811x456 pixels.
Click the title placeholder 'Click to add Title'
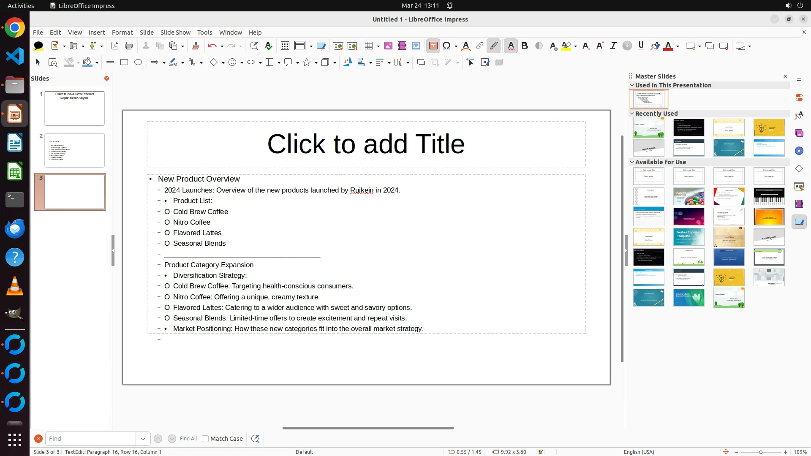[366, 144]
